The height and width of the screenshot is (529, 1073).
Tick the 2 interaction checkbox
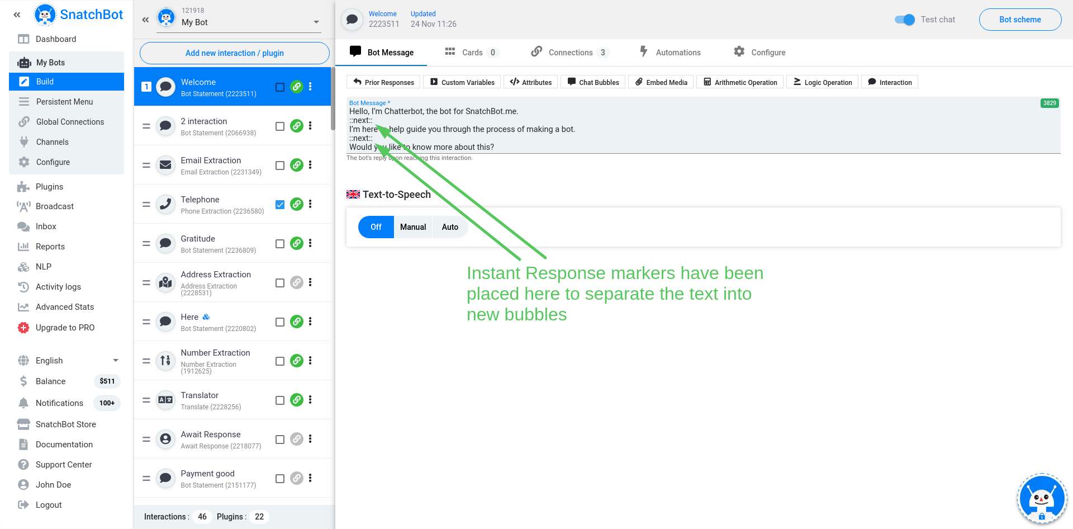(280, 126)
